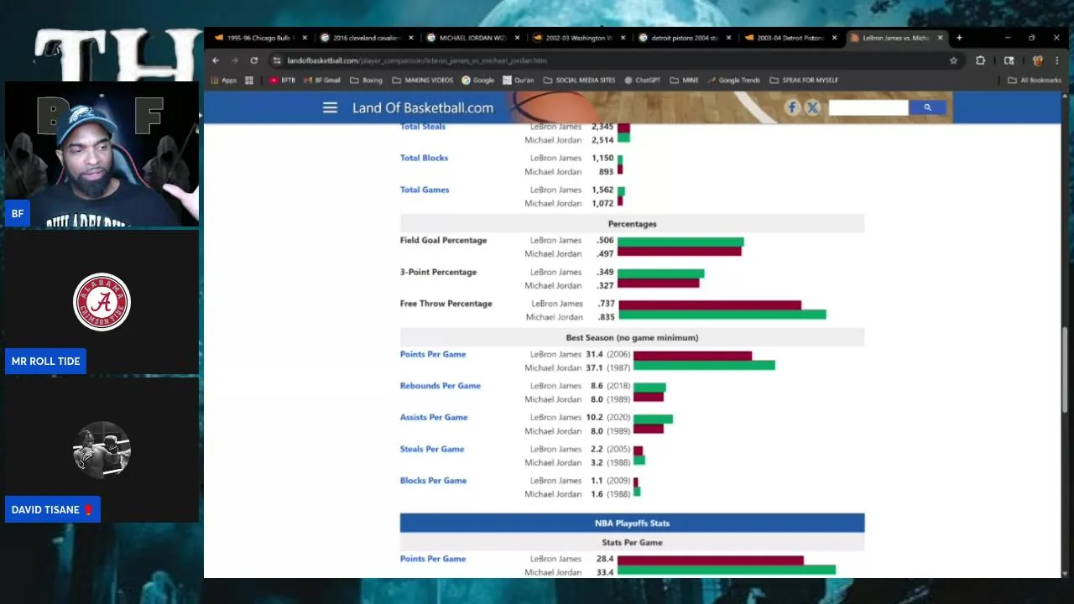Viewport: 1074px width, 604px height.
Task: Select BF host webcam thumbnail
Action: (x=102, y=154)
